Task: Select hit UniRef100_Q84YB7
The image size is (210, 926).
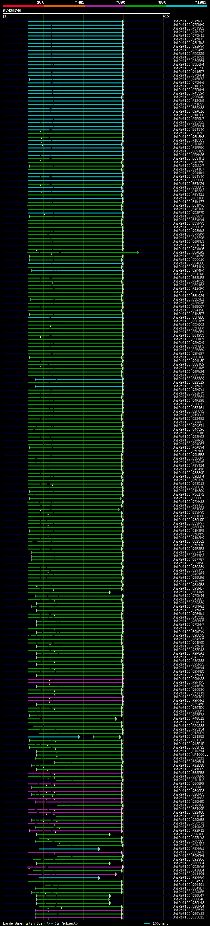Action: point(188,888)
